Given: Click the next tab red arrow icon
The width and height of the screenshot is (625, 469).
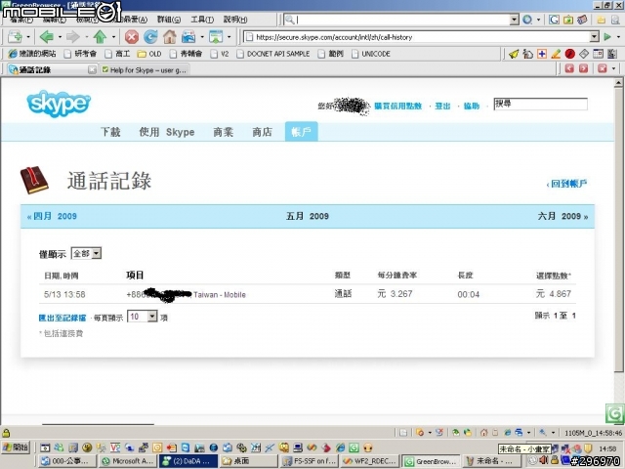Looking at the screenshot, I should [584, 68].
